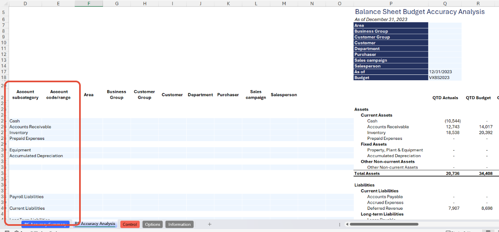Select row 10 header
The image size is (499, 232).
point(4,43)
